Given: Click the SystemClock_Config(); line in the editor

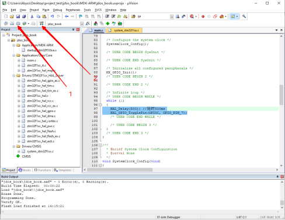Looking at the screenshot, I should pyautogui.click(x=127, y=44).
